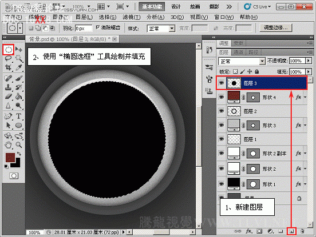Open the 不透明度 opacity slider arrow
The width and height of the screenshot is (316, 237).
pos(309,61)
